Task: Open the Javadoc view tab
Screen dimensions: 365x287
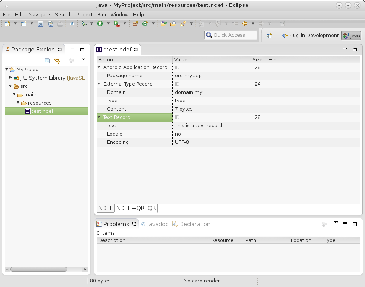Action: tap(155, 224)
